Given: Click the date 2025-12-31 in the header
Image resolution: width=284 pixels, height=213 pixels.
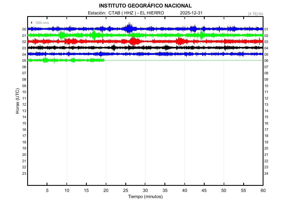Looking at the screenshot, I should point(191,13).
